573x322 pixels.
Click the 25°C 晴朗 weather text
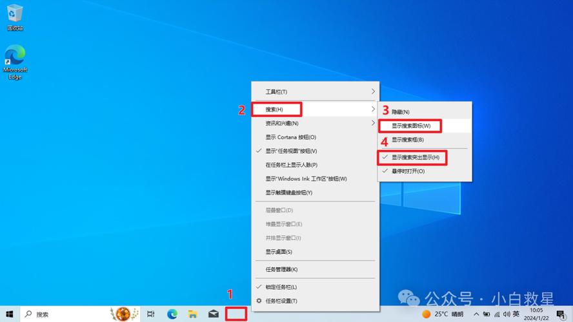coord(448,314)
